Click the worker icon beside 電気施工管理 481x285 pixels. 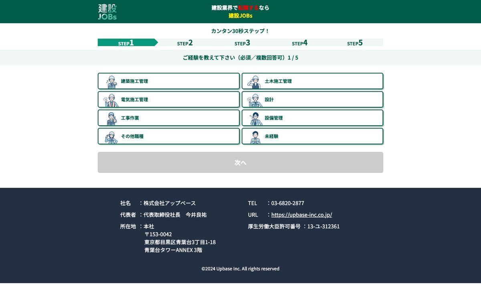111,100
